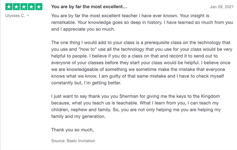Image resolution: width=237 pixels, height=150 pixels.
Task: Open the review title 'You are by far the most excellent…'
Action: 89,7
